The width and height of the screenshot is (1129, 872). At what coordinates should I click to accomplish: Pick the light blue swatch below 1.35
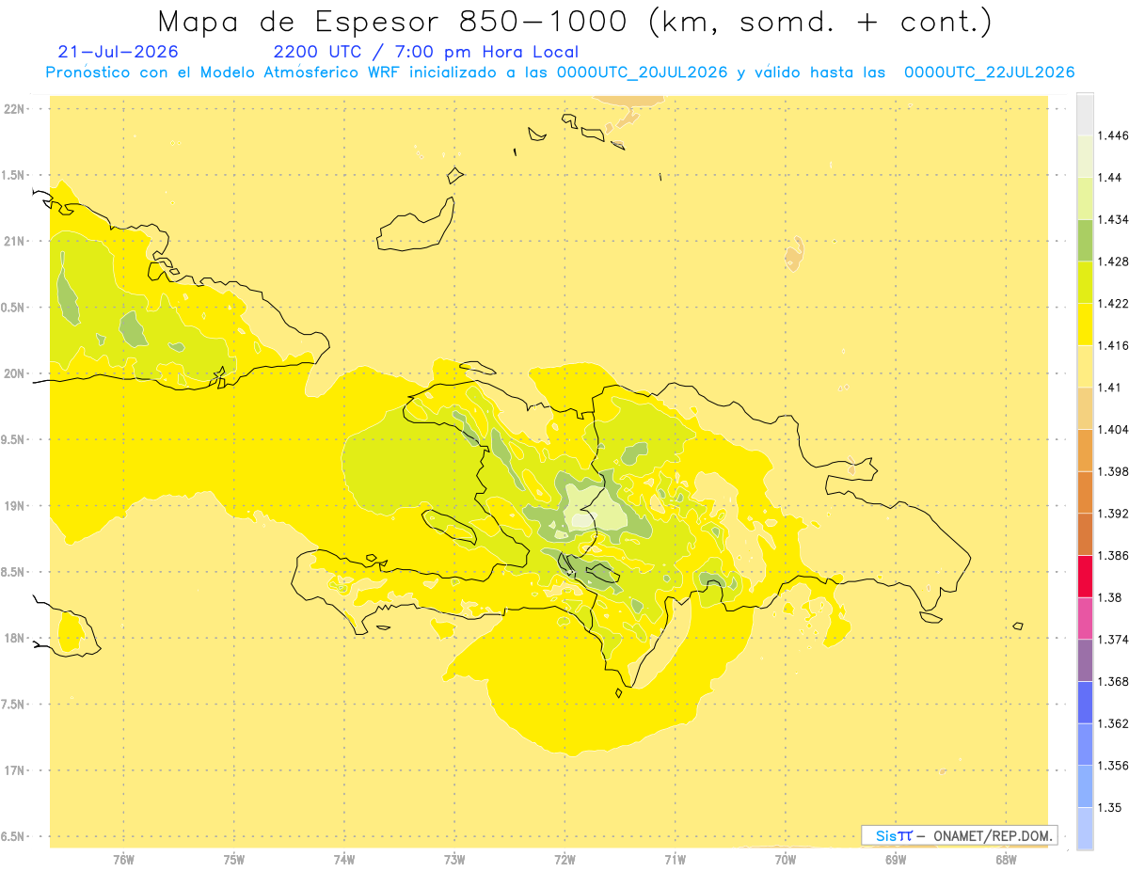pos(1085,828)
